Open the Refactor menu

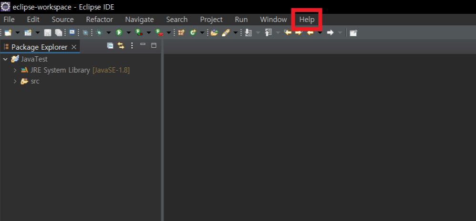tap(99, 20)
